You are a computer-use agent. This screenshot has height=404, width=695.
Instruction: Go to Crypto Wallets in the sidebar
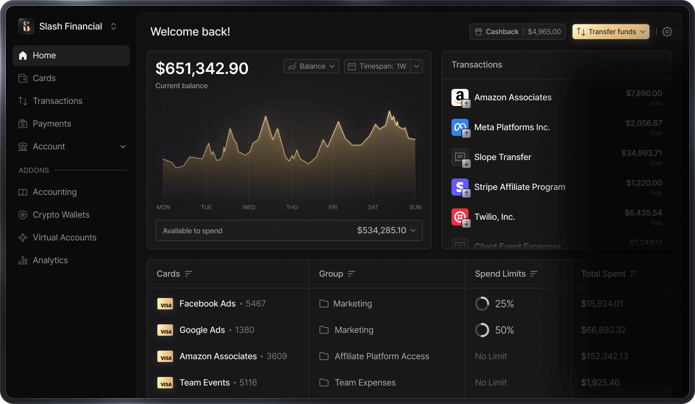(x=61, y=215)
